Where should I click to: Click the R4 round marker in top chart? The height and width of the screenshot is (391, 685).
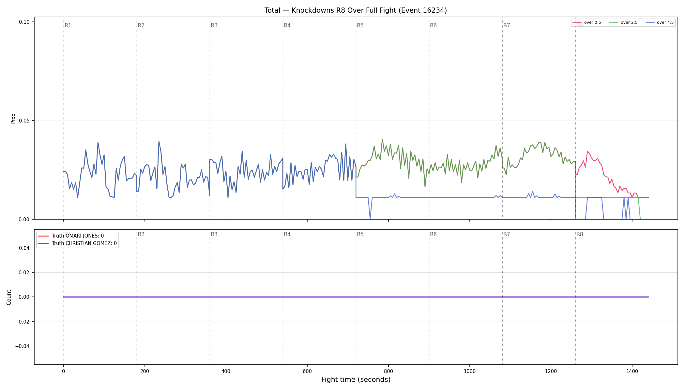[x=287, y=25]
